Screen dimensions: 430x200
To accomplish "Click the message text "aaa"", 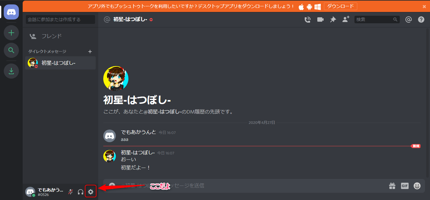I will (x=125, y=139).
